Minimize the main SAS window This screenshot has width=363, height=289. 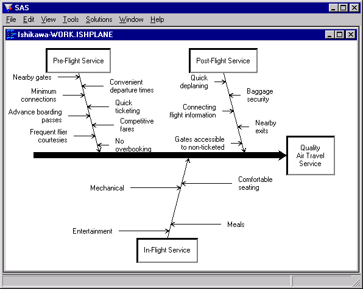click(333, 8)
